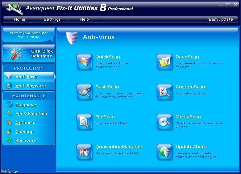This screenshot has height=174, width=241.
Task: Click the CustomScan checklist icon
Action: coord(164,92)
